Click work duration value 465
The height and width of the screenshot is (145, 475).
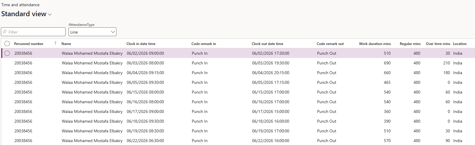click(387, 82)
